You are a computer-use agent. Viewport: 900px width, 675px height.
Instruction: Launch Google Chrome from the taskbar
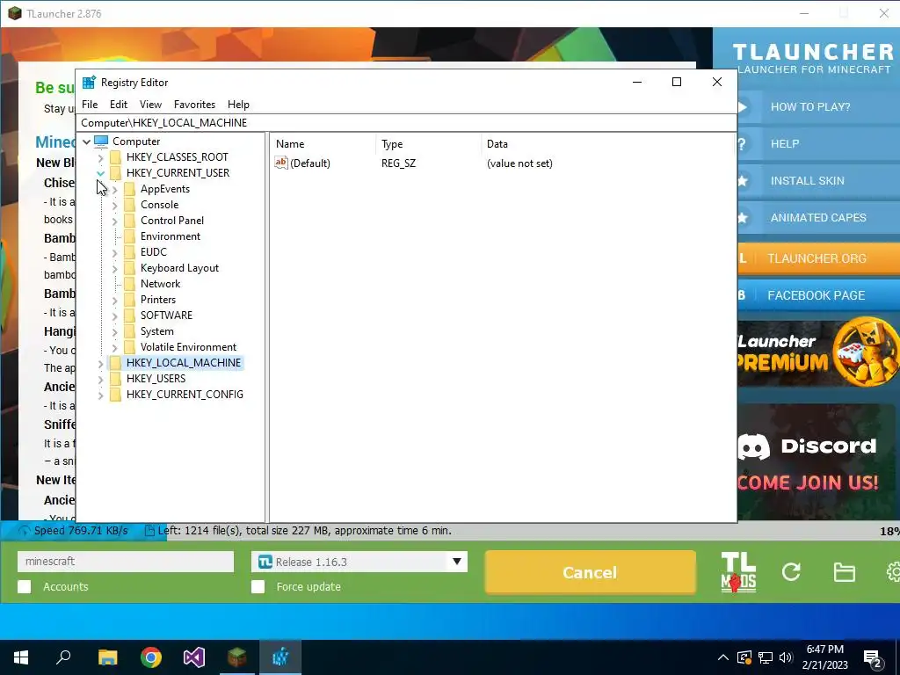pyautogui.click(x=151, y=657)
